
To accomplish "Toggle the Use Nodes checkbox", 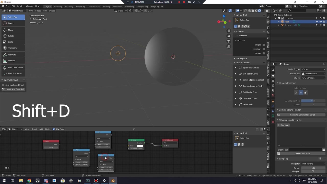I will [54, 129].
